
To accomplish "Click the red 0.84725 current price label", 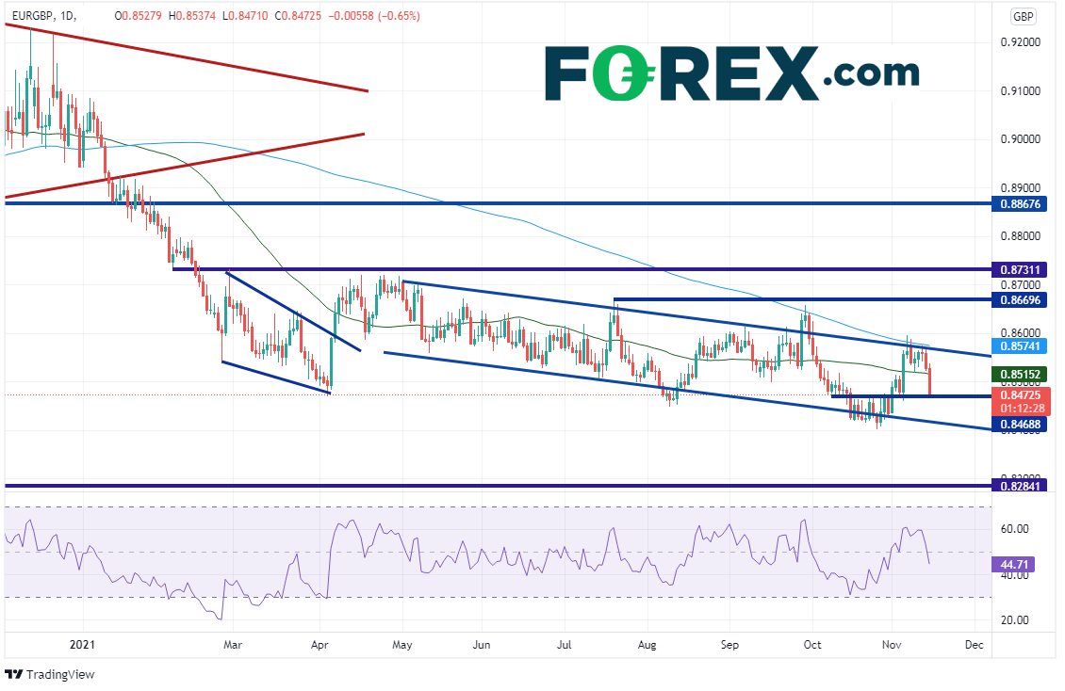I will point(1022,394).
